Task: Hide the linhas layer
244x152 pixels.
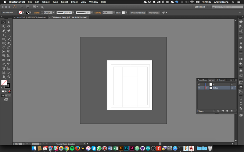Action: point(199,88)
